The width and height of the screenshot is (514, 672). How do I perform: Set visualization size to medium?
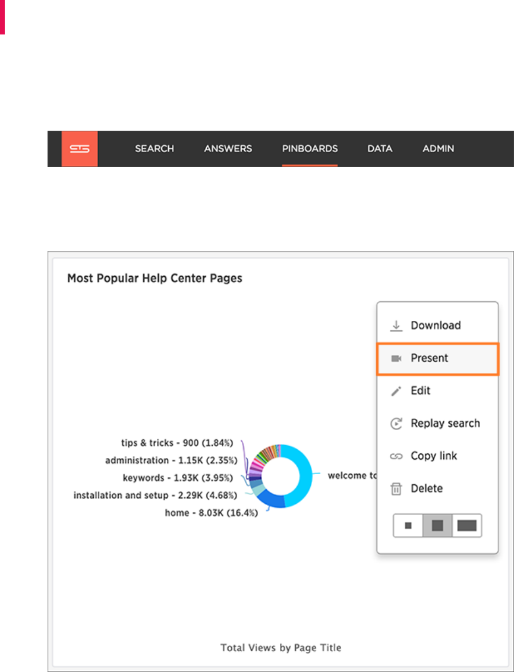pos(437,525)
